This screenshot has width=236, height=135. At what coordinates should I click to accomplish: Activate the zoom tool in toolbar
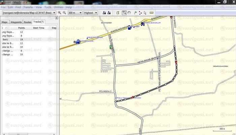click(x=124, y=13)
